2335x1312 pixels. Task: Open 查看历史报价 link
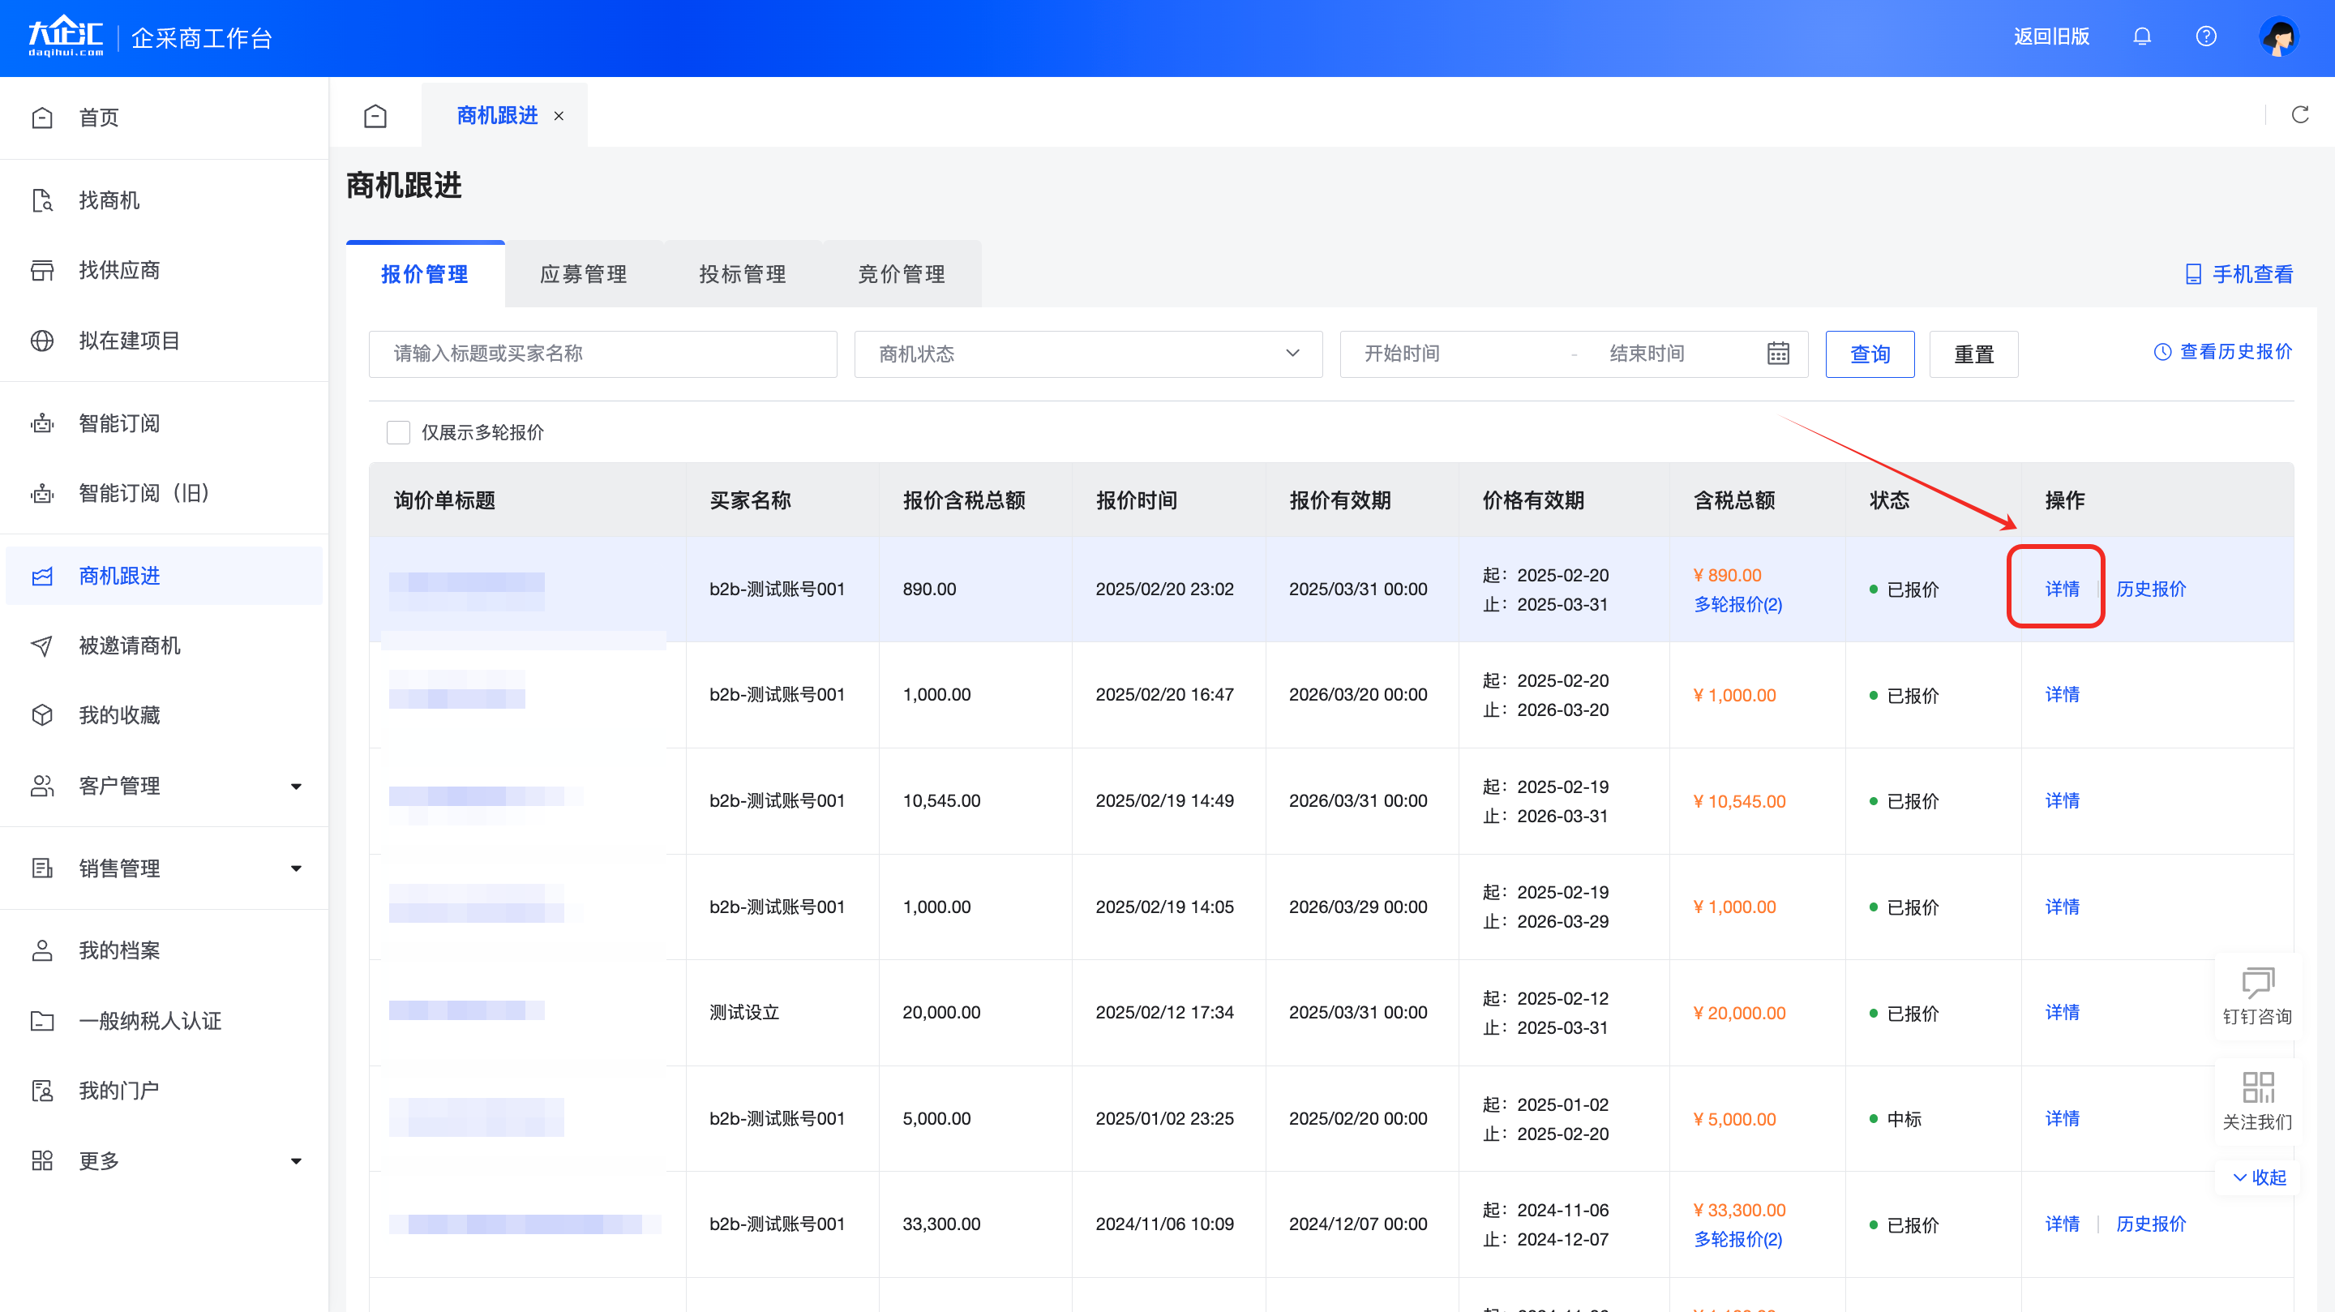tap(2223, 352)
